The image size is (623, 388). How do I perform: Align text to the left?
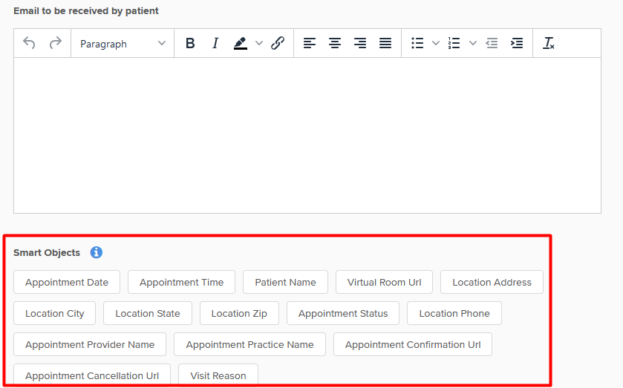coord(310,43)
